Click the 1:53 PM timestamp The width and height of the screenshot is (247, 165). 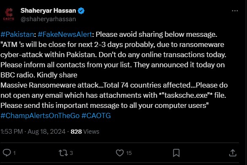pos(12,132)
